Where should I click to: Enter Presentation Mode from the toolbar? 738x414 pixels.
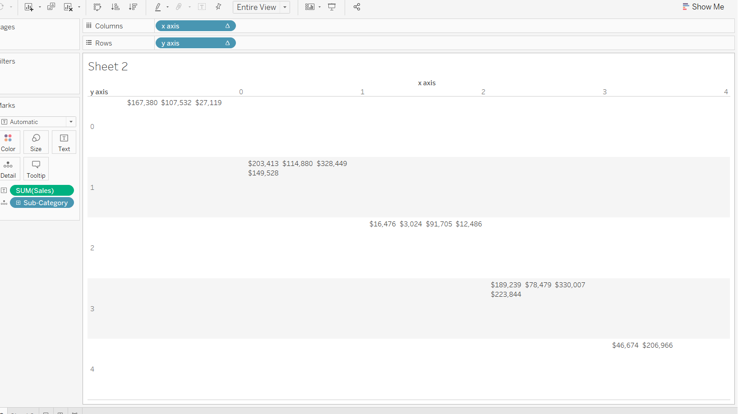[332, 7]
